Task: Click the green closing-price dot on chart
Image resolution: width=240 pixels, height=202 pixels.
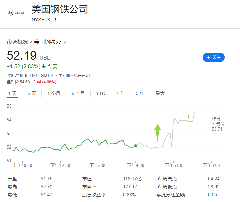Action: [x=136, y=146]
